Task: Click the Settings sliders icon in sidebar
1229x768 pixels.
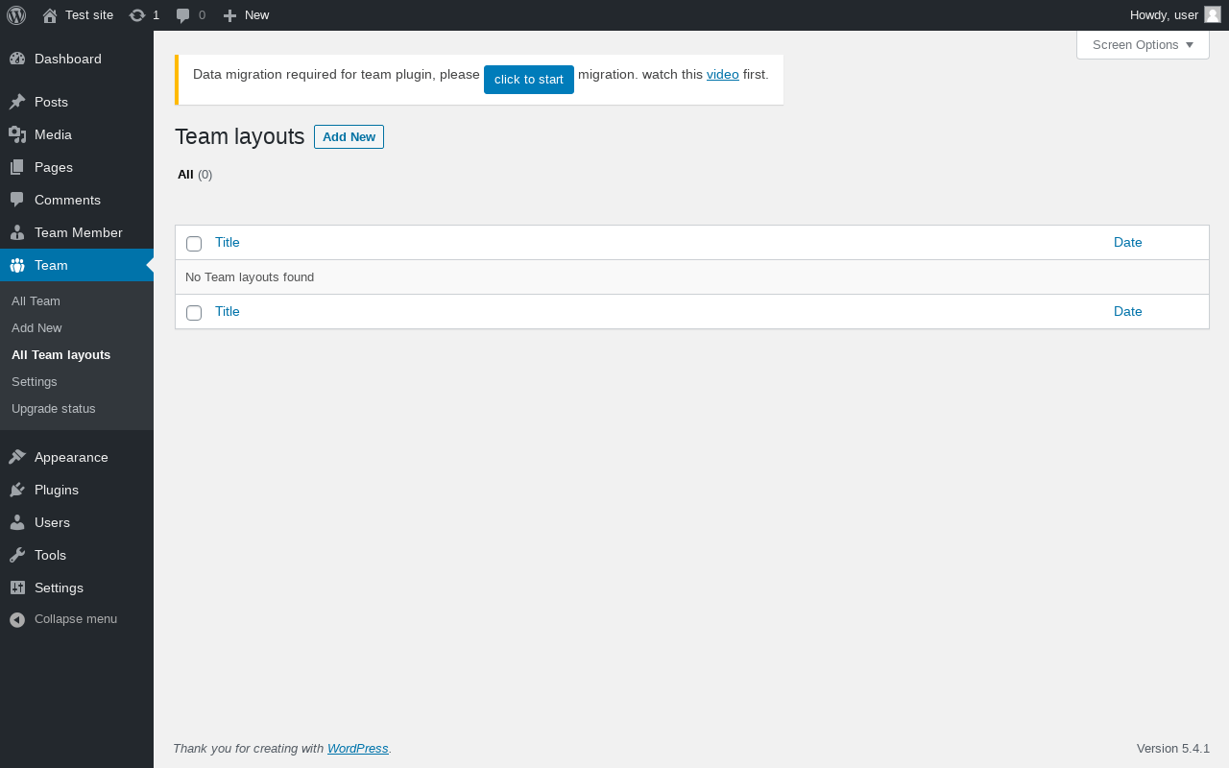Action: coord(17,588)
